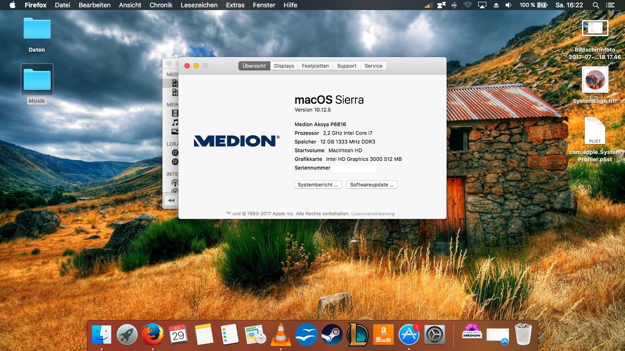Click the orange signal bars icon
The height and width of the screenshot is (351, 625).
(x=428, y=5)
